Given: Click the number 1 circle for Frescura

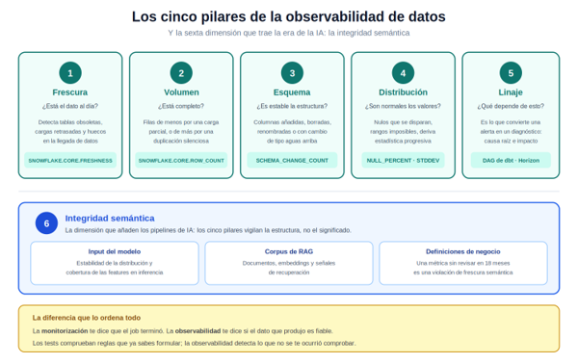Looking at the screenshot, I should tap(70, 73).
